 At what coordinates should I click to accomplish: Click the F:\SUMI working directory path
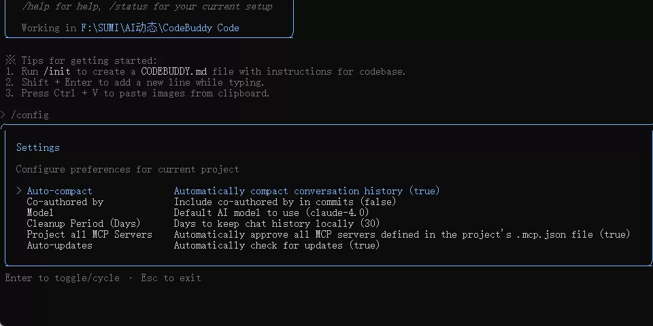click(160, 28)
